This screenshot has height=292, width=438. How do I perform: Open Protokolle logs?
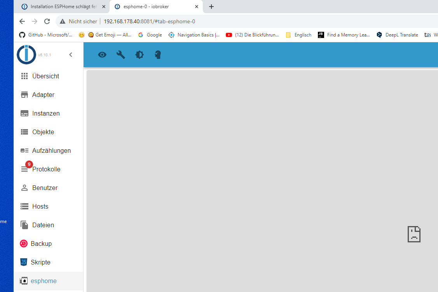pyautogui.click(x=48, y=169)
